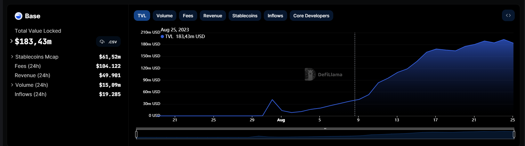Click the download cloud icon beside .csv

tap(102, 42)
